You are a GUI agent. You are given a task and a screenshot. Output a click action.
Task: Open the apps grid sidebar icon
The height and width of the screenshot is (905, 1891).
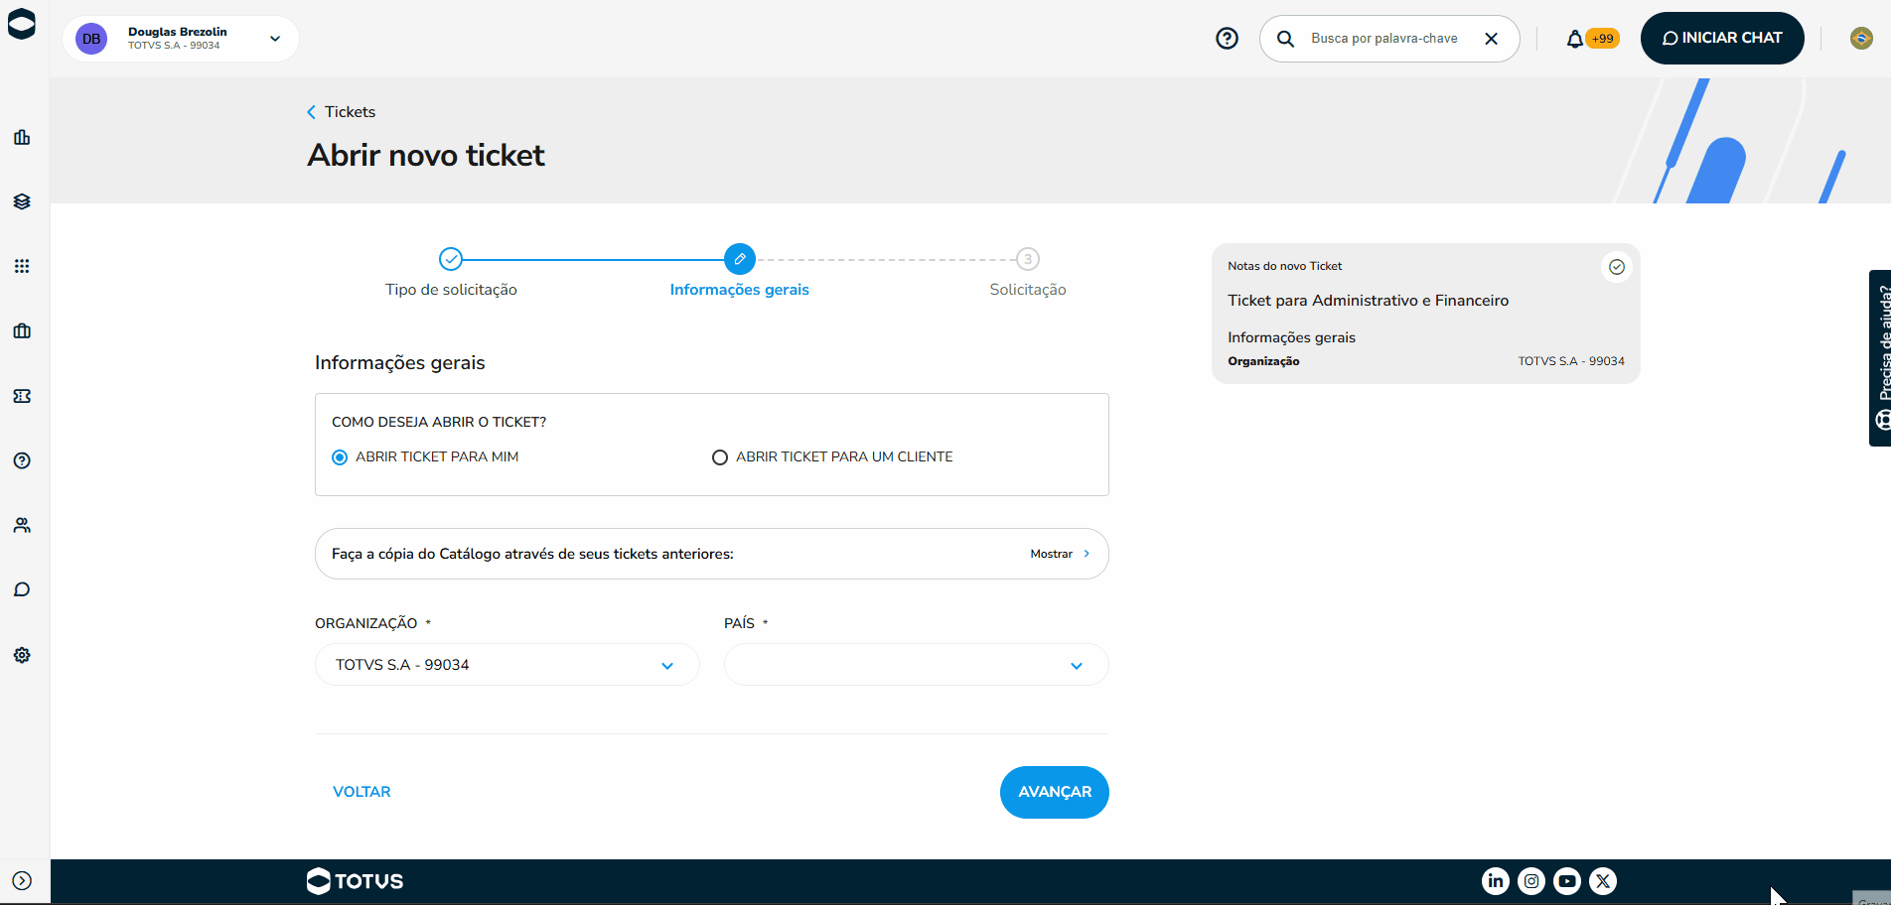click(22, 266)
